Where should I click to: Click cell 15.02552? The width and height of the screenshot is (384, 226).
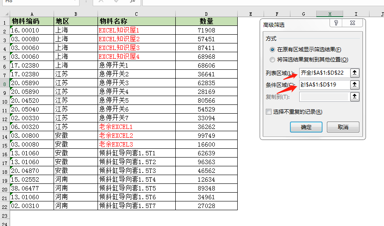click(32, 179)
